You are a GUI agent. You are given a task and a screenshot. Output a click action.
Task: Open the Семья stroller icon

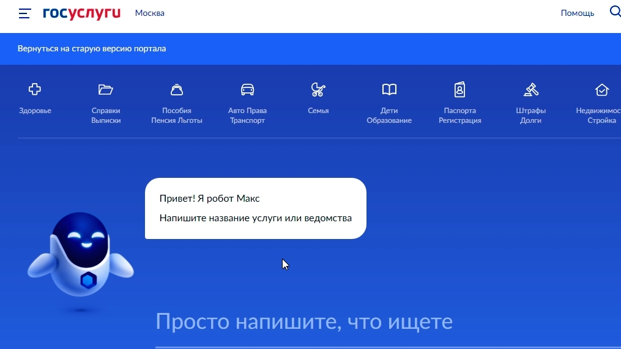pyautogui.click(x=318, y=90)
